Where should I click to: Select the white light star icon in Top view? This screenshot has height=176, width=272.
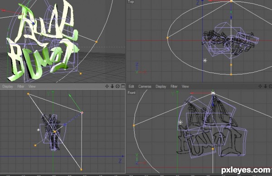pos(205,61)
